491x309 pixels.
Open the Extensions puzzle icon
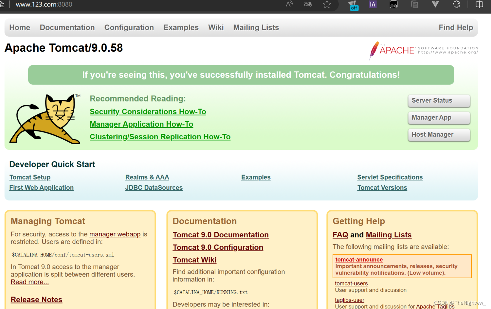[456, 4]
